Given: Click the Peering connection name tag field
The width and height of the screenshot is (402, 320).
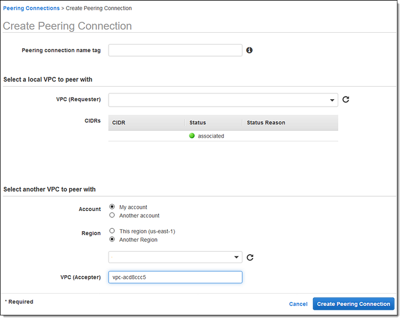Looking at the screenshot, I should [175, 50].
